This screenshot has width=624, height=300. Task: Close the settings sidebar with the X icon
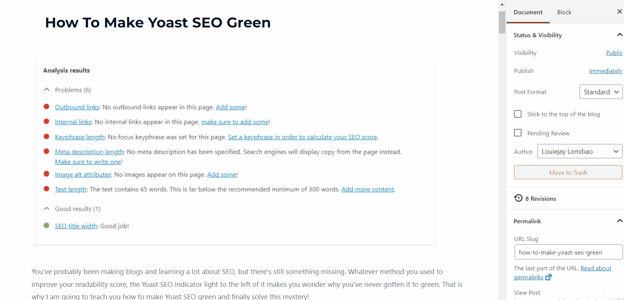[619, 12]
